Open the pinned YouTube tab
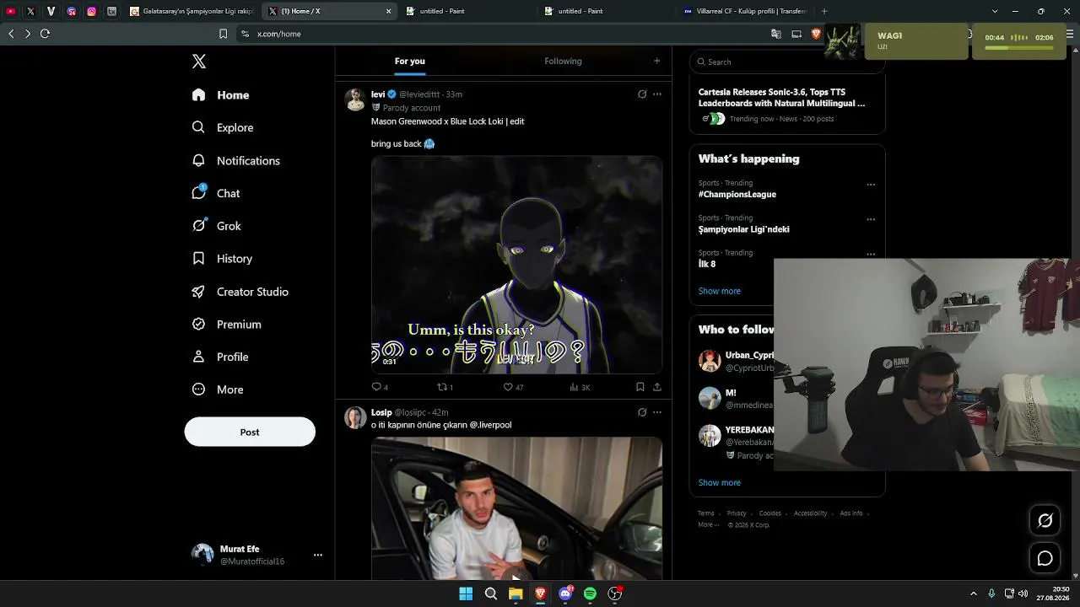Screen dimensions: 1080x607 11,11
